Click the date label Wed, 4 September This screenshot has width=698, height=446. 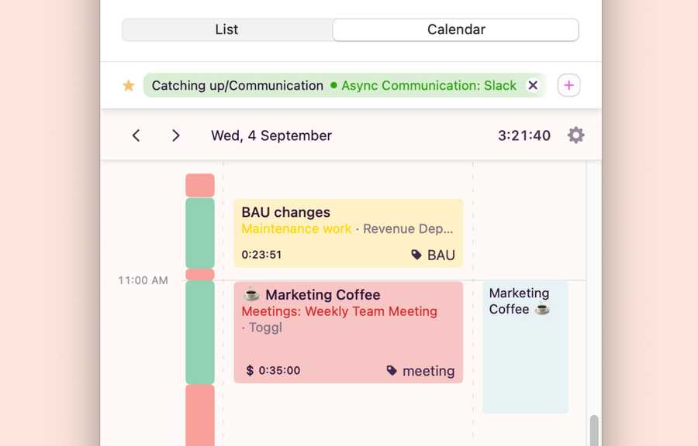point(271,135)
